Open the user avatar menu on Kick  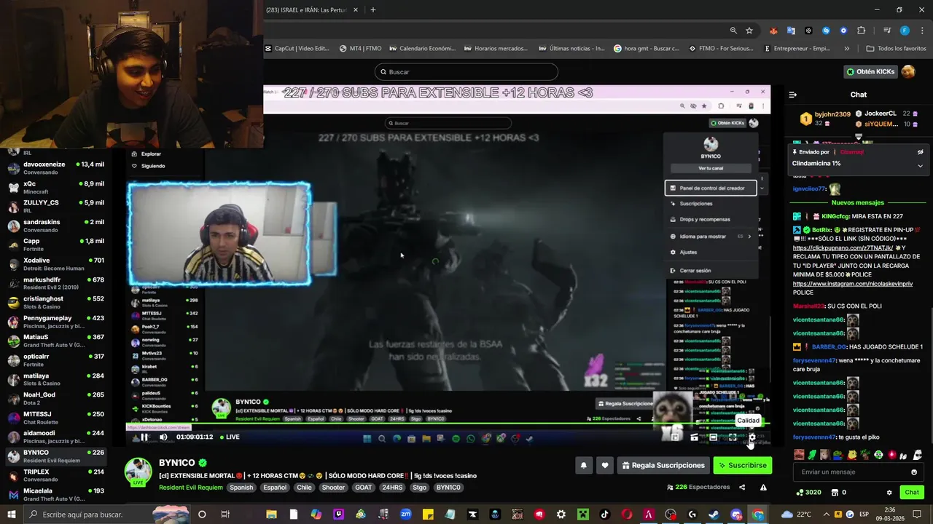pos(908,71)
